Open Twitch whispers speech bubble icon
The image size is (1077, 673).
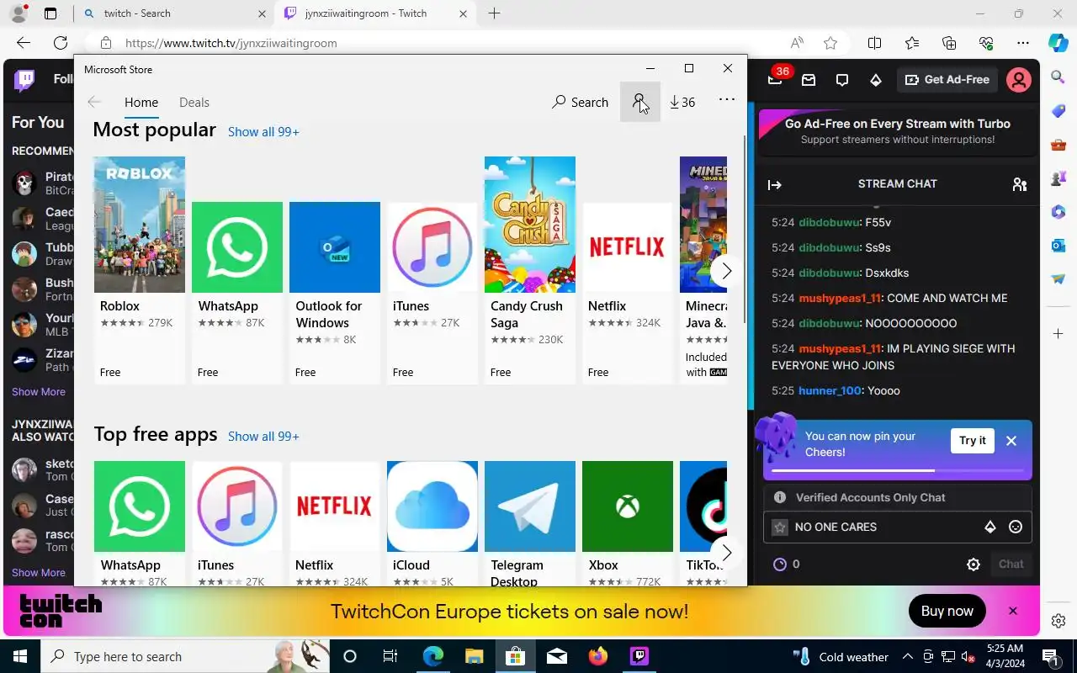(x=842, y=80)
